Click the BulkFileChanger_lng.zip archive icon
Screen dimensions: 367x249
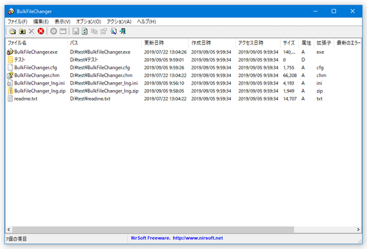tap(10, 91)
